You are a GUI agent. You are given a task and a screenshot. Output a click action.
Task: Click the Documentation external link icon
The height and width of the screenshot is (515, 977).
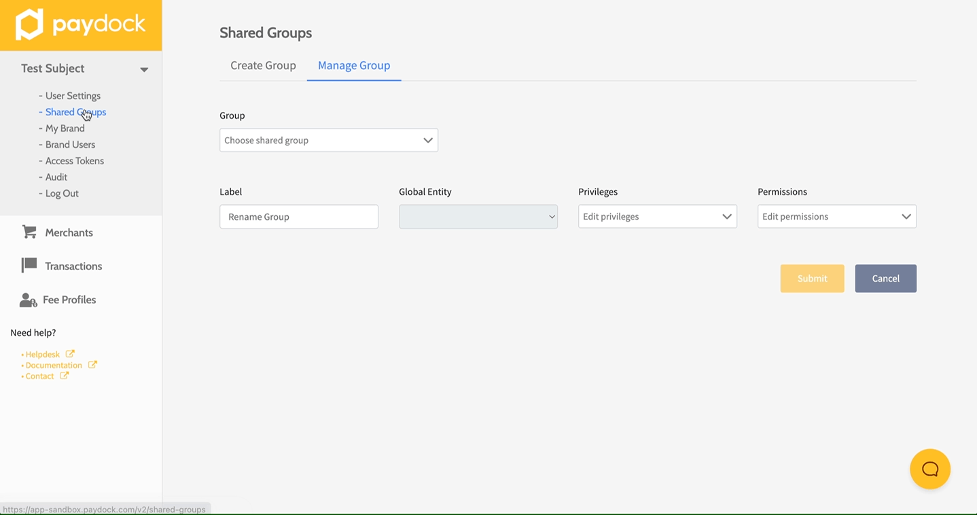tap(92, 365)
